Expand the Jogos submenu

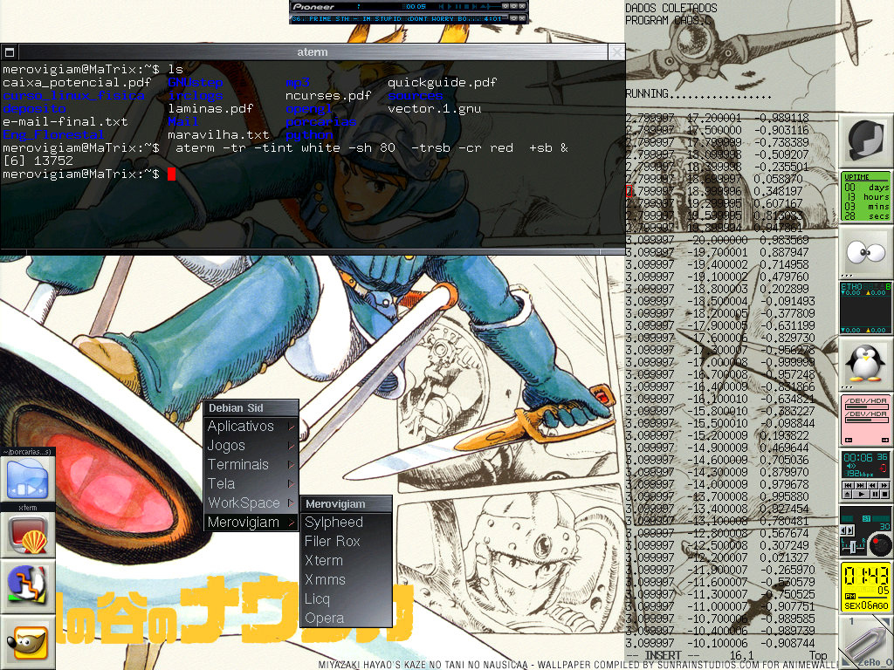coord(251,446)
